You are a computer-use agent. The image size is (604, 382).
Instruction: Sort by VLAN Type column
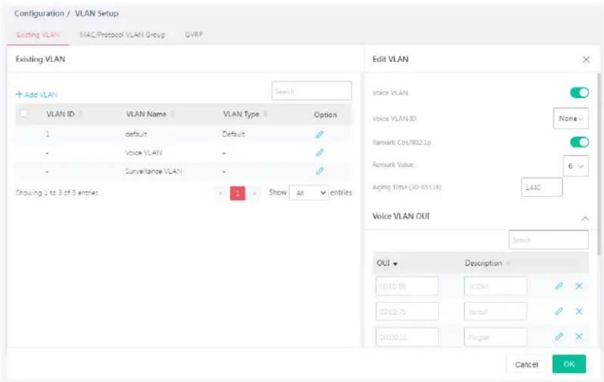pos(265,114)
